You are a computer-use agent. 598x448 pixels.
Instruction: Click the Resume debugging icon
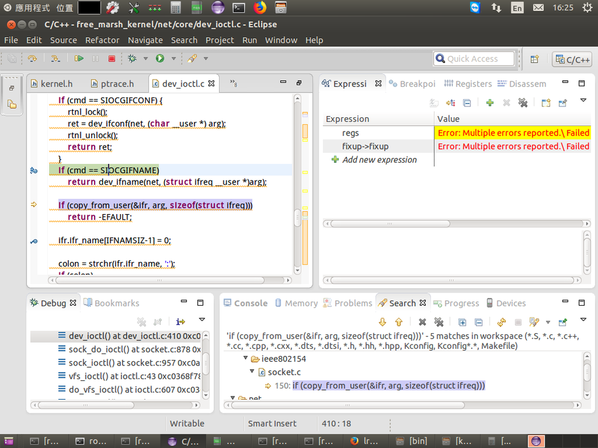click(x=79, y=58)
